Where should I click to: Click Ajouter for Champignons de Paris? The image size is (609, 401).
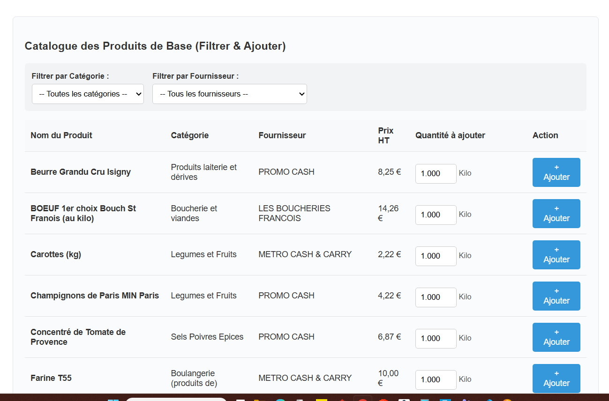(556, 296)
